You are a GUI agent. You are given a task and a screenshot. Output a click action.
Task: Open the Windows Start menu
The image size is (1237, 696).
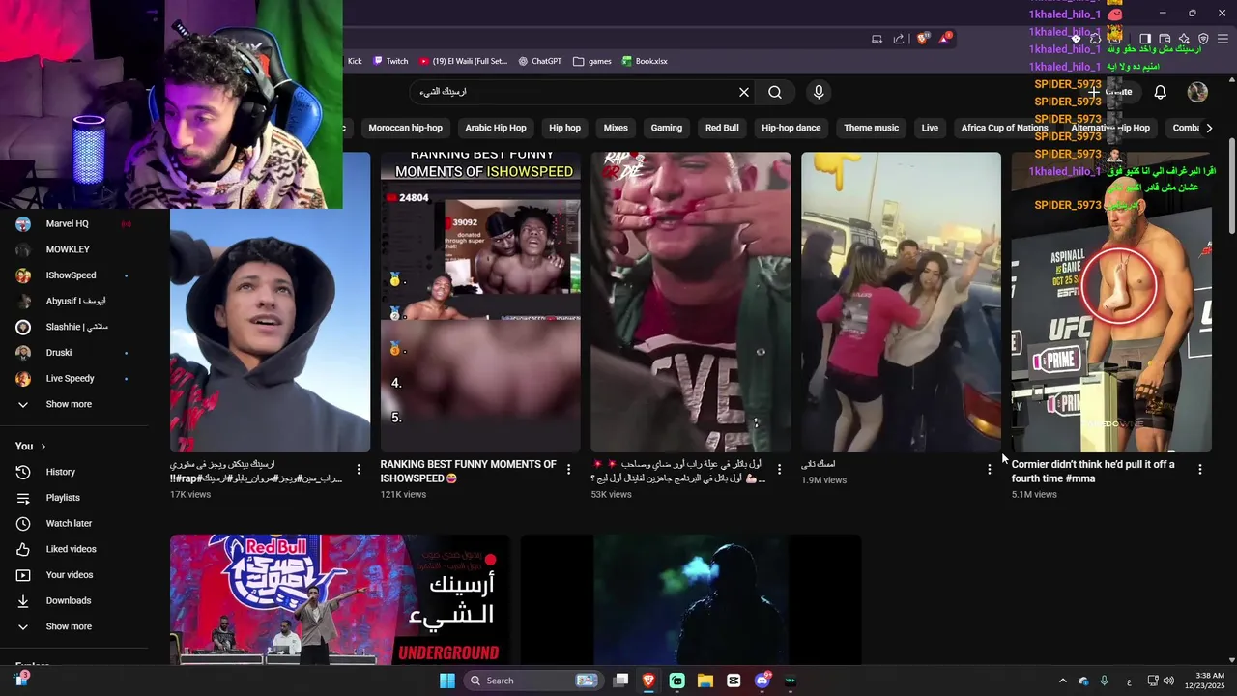click(447, 681)
